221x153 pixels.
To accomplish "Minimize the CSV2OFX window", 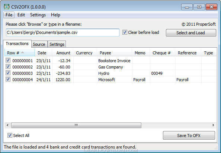I will [x=187, y=7].
